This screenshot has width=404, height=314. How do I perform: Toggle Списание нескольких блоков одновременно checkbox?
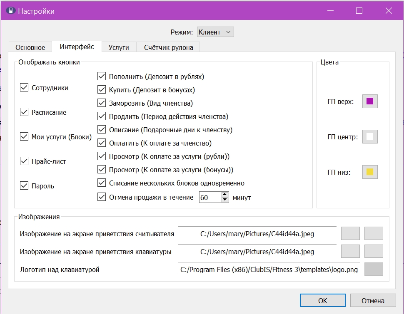point(102,183)
